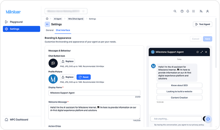Click AI Agent breadcrumb

(58, 19)
